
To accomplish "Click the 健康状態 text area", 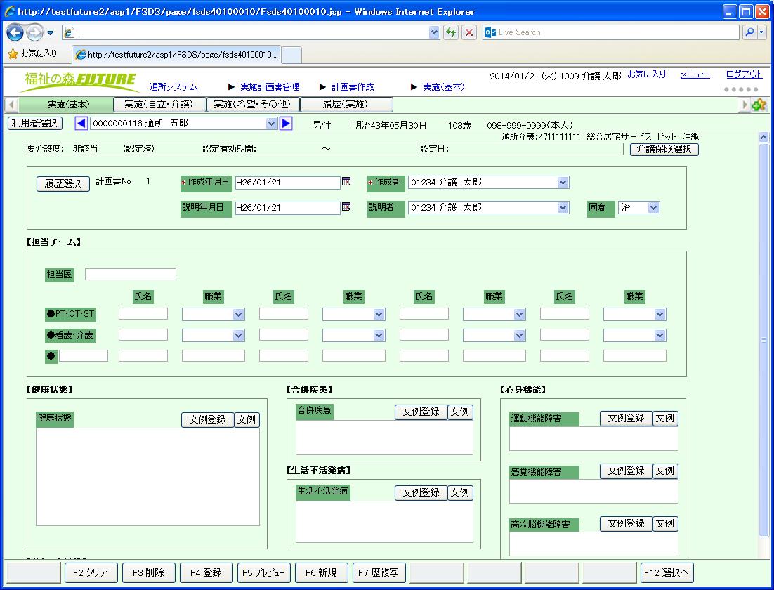I will point(147,477).
